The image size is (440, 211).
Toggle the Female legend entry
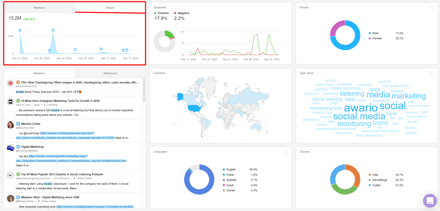pos(375,38)
